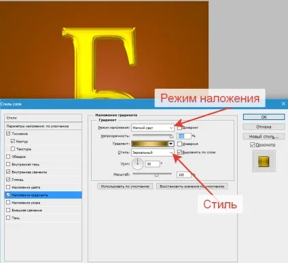The image size is (288, 263).
Task: Select Параметры наложения: по умолчанию entry
Action: 43,126
